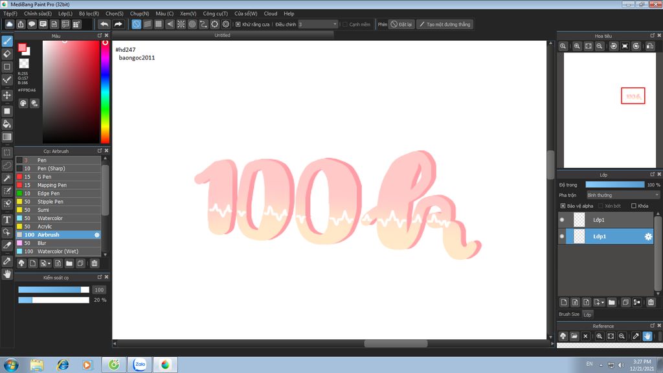Select the Lasso selection tool
The width and height of the screenshot is (663, 373).
tap(7, 165)
